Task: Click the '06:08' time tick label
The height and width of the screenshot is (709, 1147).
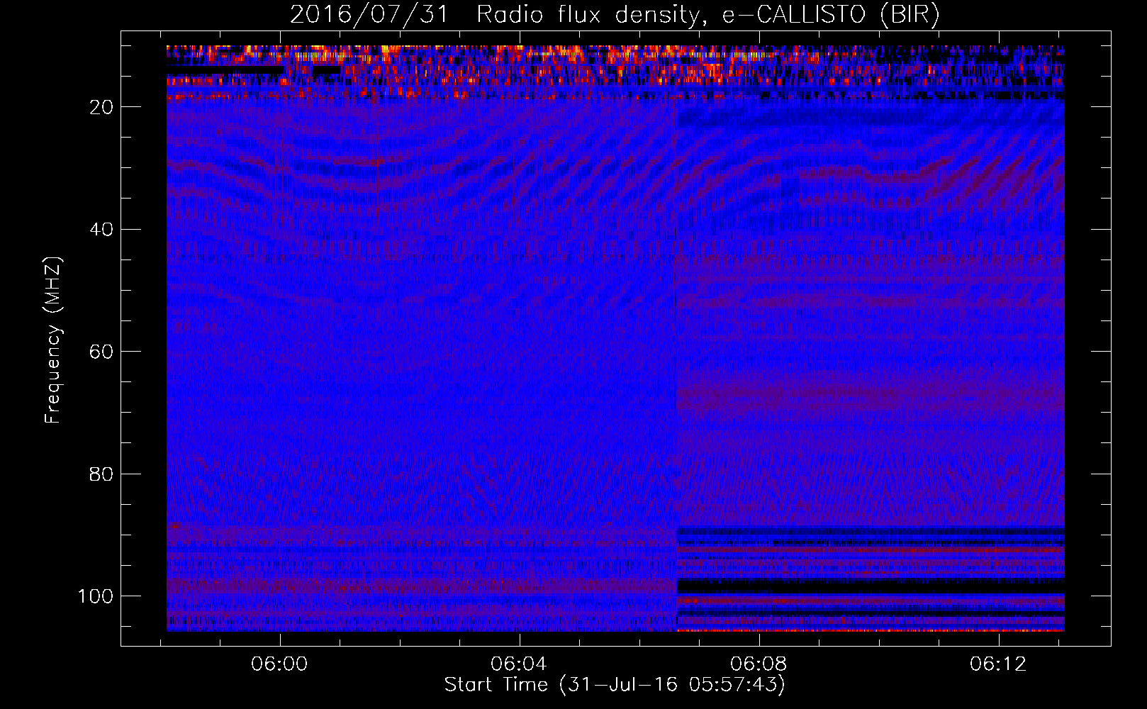Action: point(759,664)
